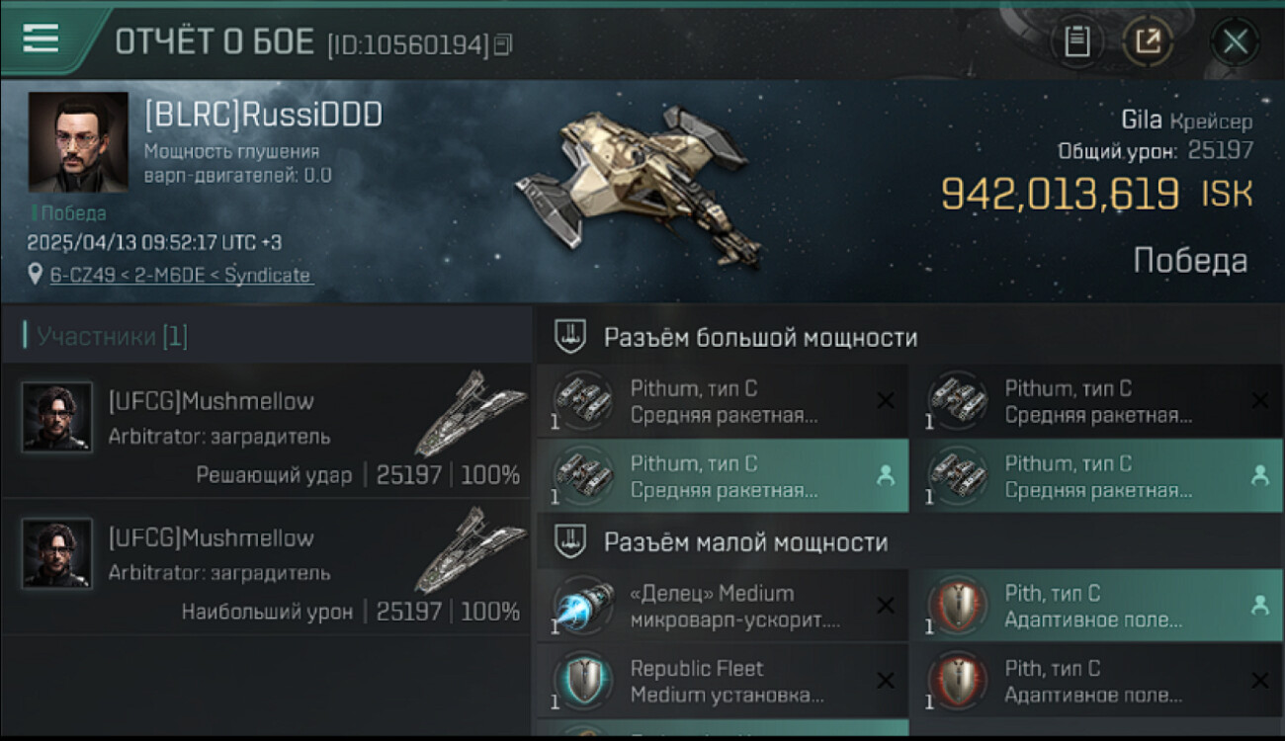This screenshot has height=741, width=1285.
Task: Open Mushmellow top damage entry
Action: pos(266,566)
